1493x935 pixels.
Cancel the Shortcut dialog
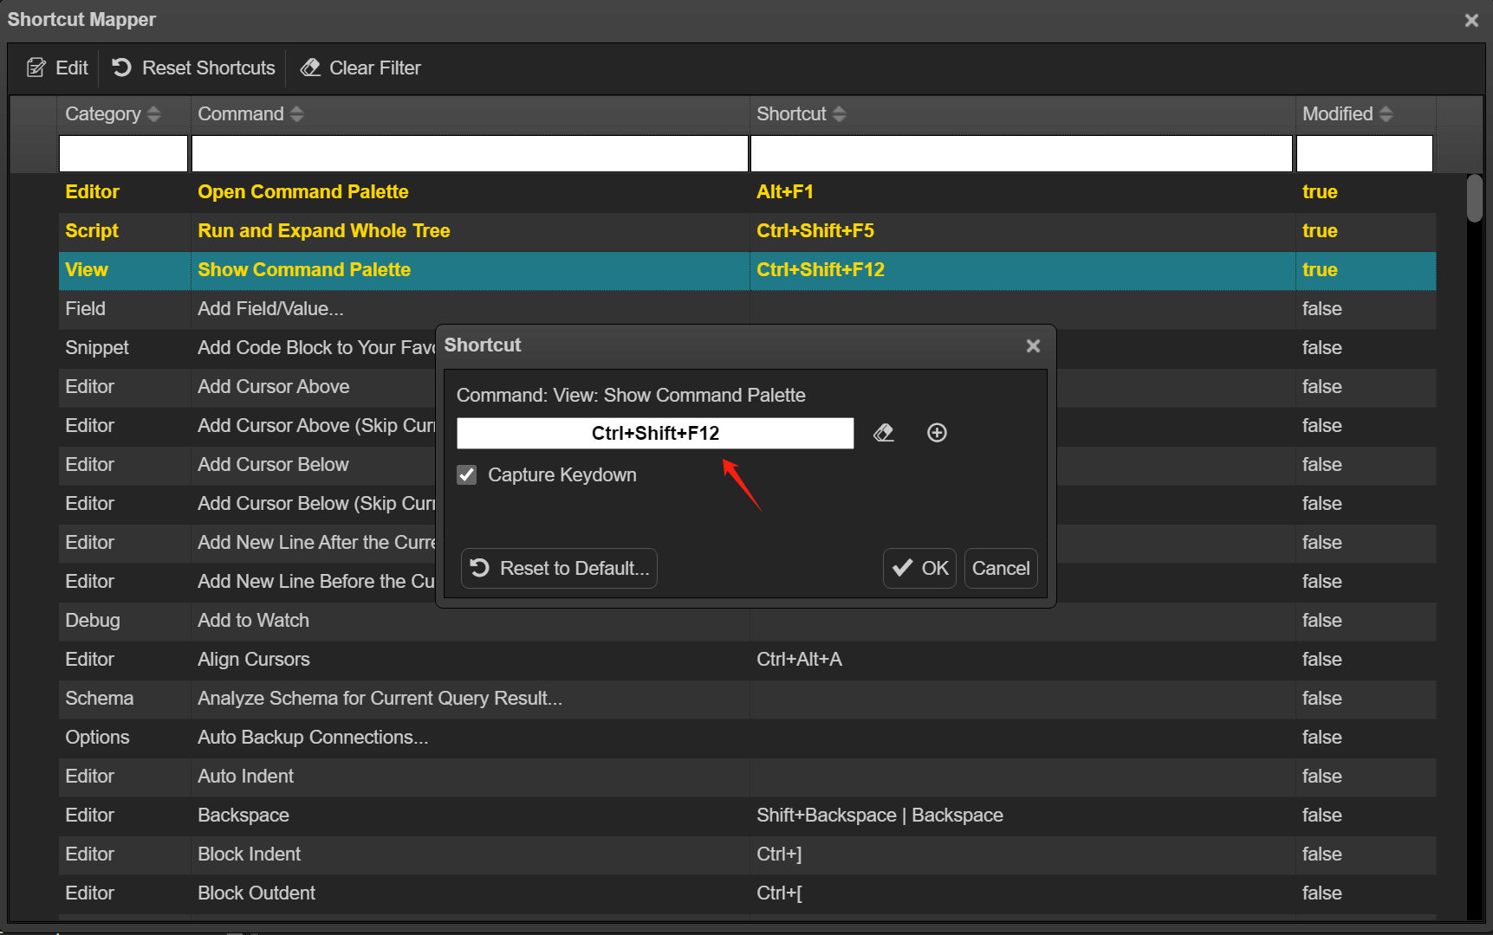(x=1001, y=568)
